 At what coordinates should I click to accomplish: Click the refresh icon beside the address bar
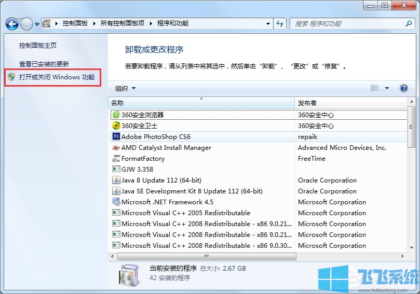(280, 23)
